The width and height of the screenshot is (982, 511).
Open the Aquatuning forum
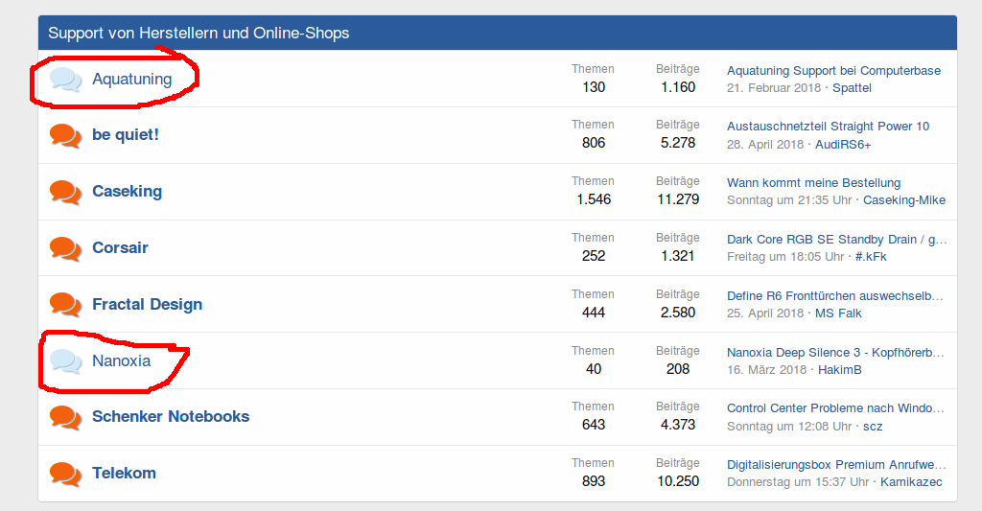tap(131, 79)
